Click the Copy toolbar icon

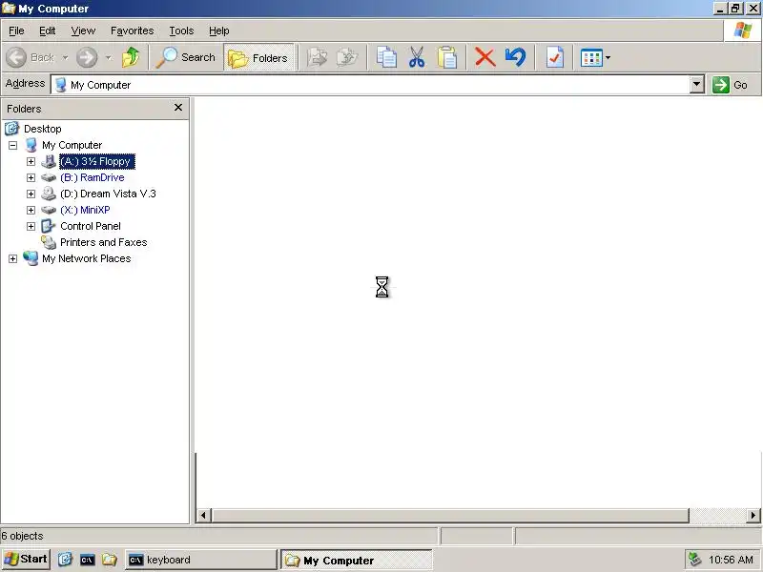tap(387, 57)
